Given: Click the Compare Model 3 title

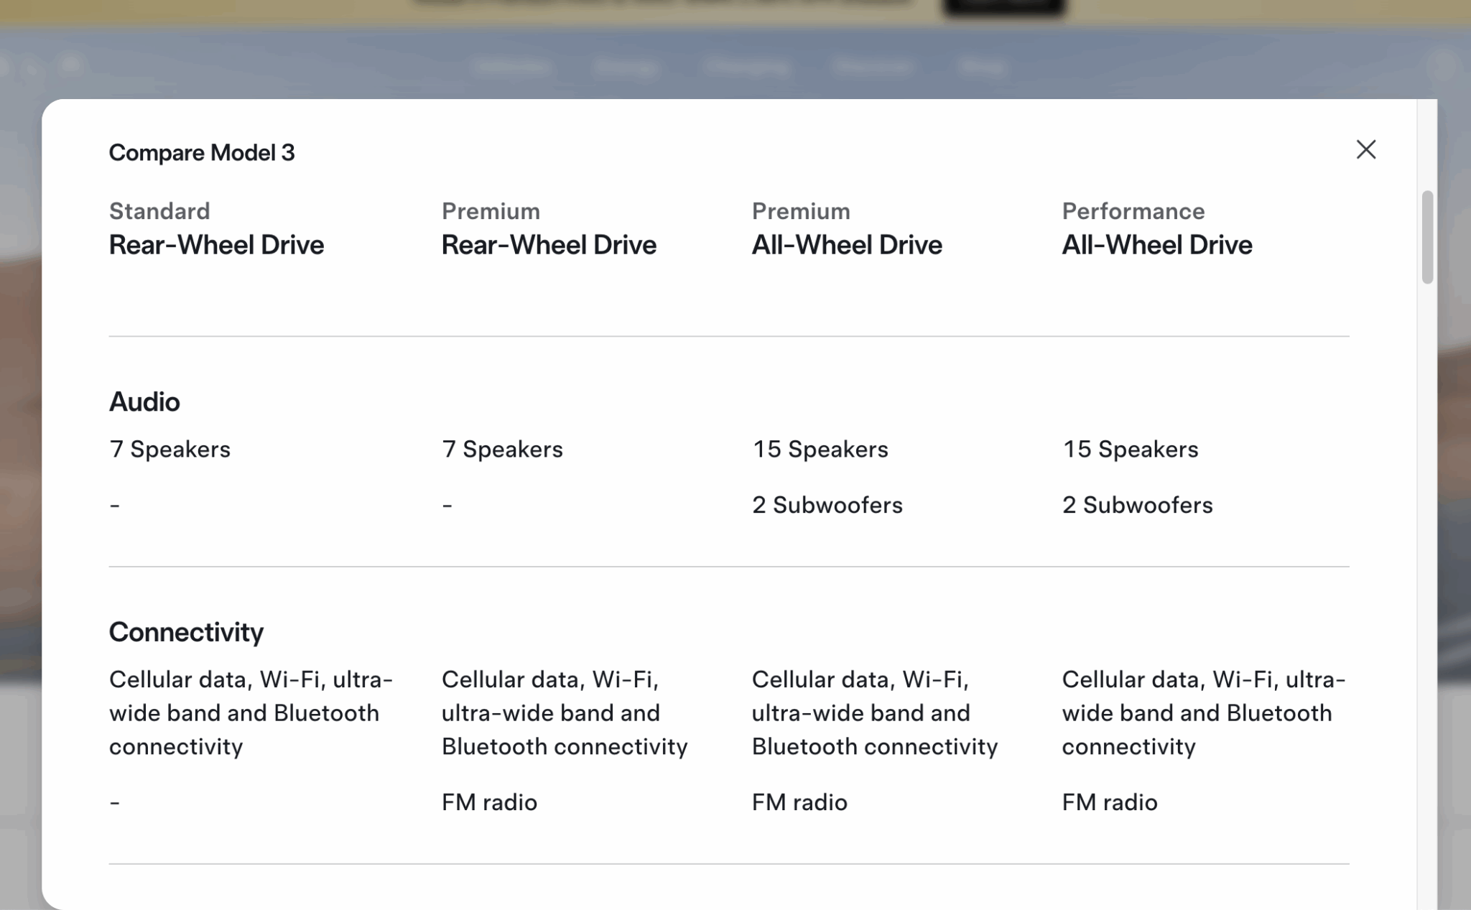Looking at the screenshot, I should (202, 152).
